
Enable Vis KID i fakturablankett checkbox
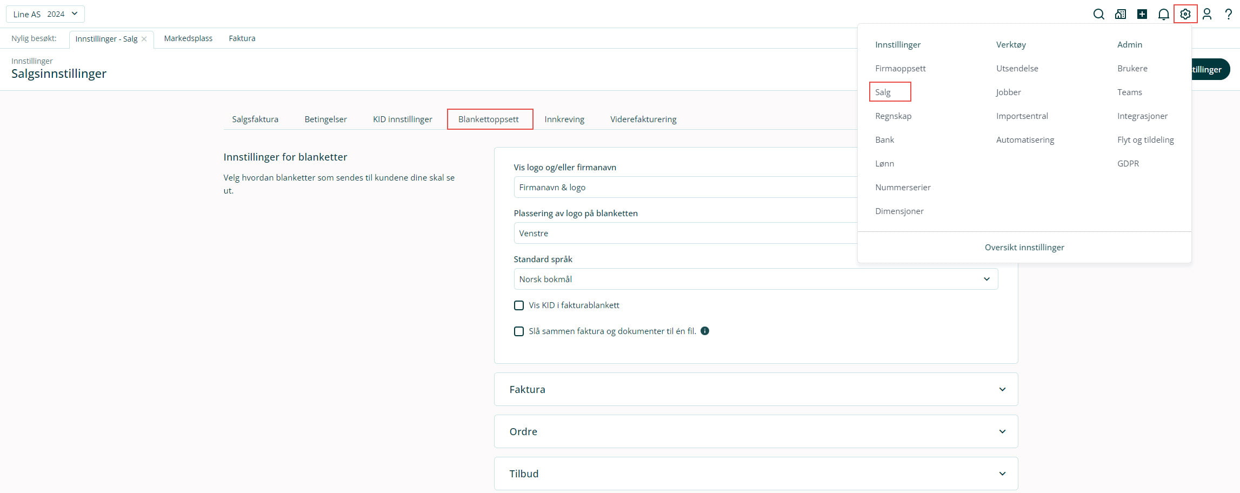[x=519, y=305]
